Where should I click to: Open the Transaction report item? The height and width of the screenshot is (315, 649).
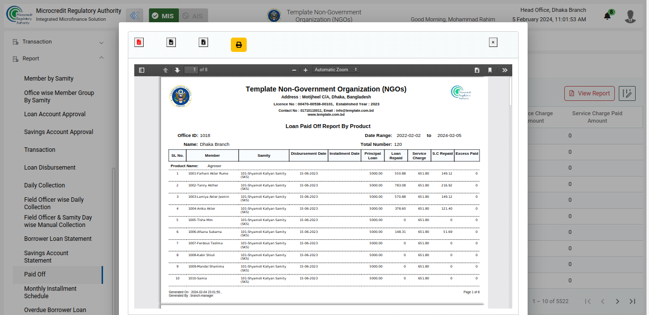(x=40, y=150)
